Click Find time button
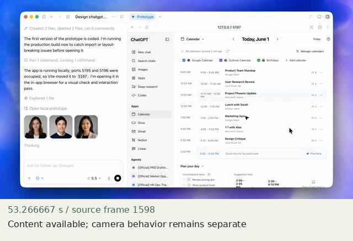353x241 pixels. pos(314,154)
